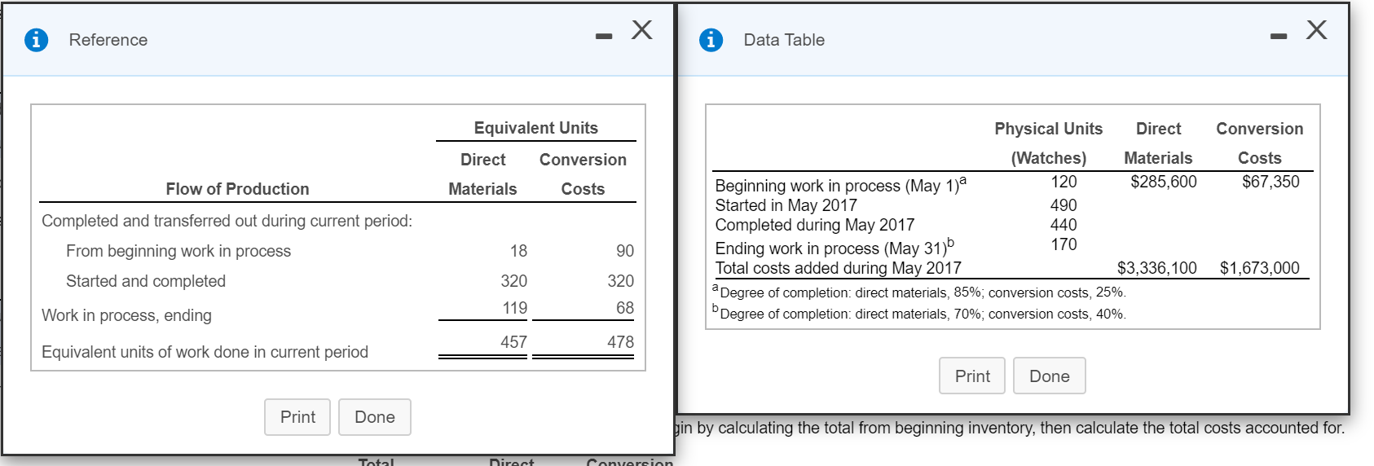Click the info icon in the Reference window
This screenshot has width=1374, height=466.
(36, 39)
